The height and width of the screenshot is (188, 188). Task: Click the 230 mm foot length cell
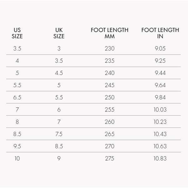tap(109, 49)
